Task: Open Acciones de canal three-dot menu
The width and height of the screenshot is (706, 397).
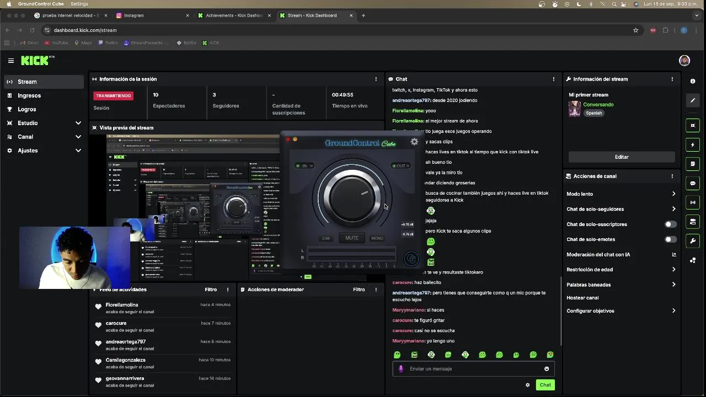Action: [672, 176]
